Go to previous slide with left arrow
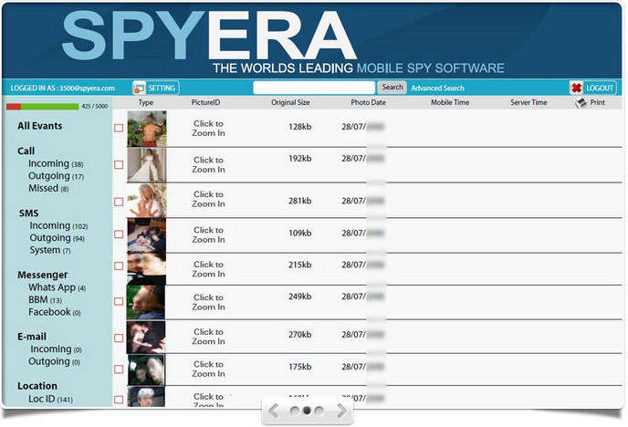The height and width of the screenshot is (427, 628). click(x=272, y=411)
